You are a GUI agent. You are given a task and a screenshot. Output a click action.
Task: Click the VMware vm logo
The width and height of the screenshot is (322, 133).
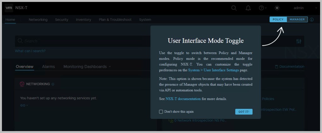pos(9,8)
